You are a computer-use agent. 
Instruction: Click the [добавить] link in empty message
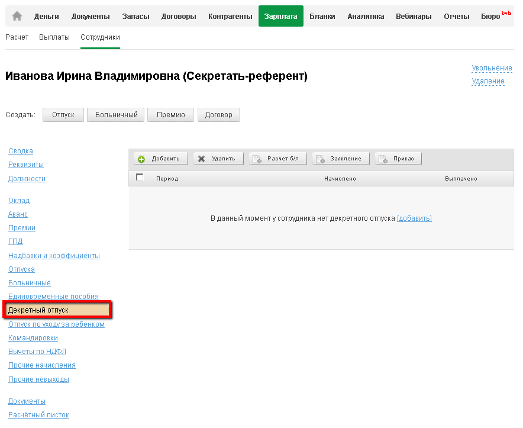pos(414,218)
